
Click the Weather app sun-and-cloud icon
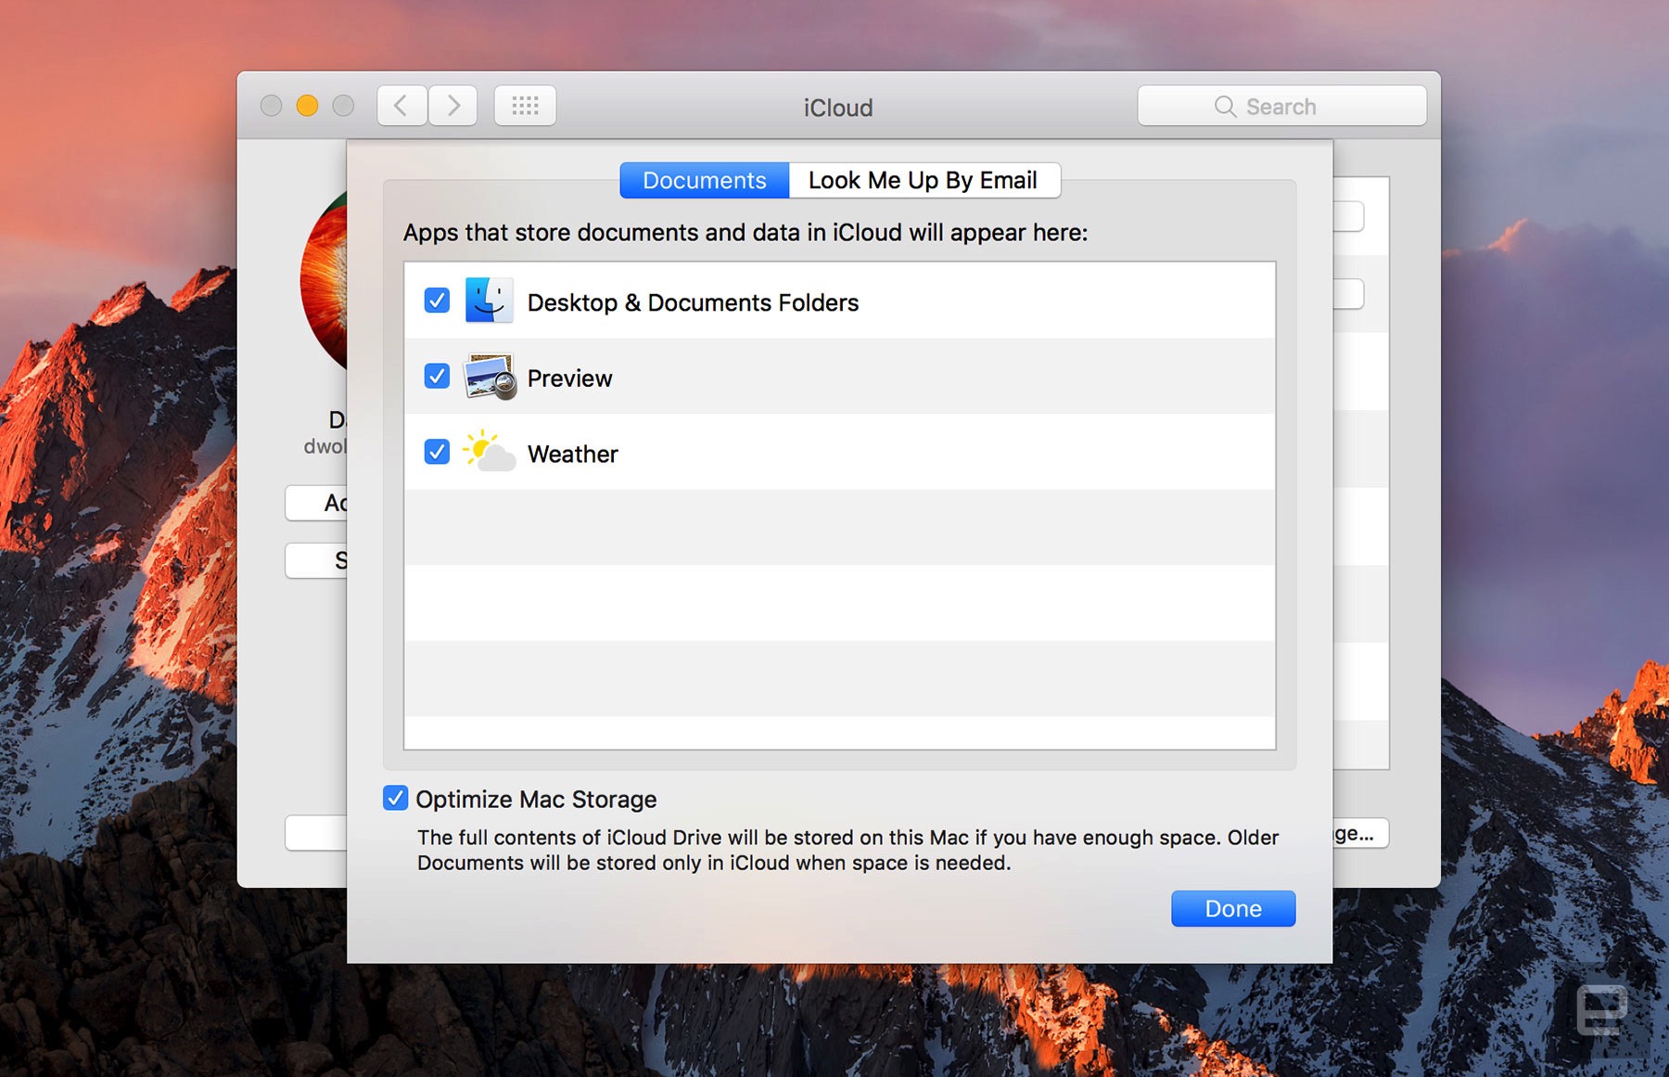pyautogui.click(x=489, y=452)
